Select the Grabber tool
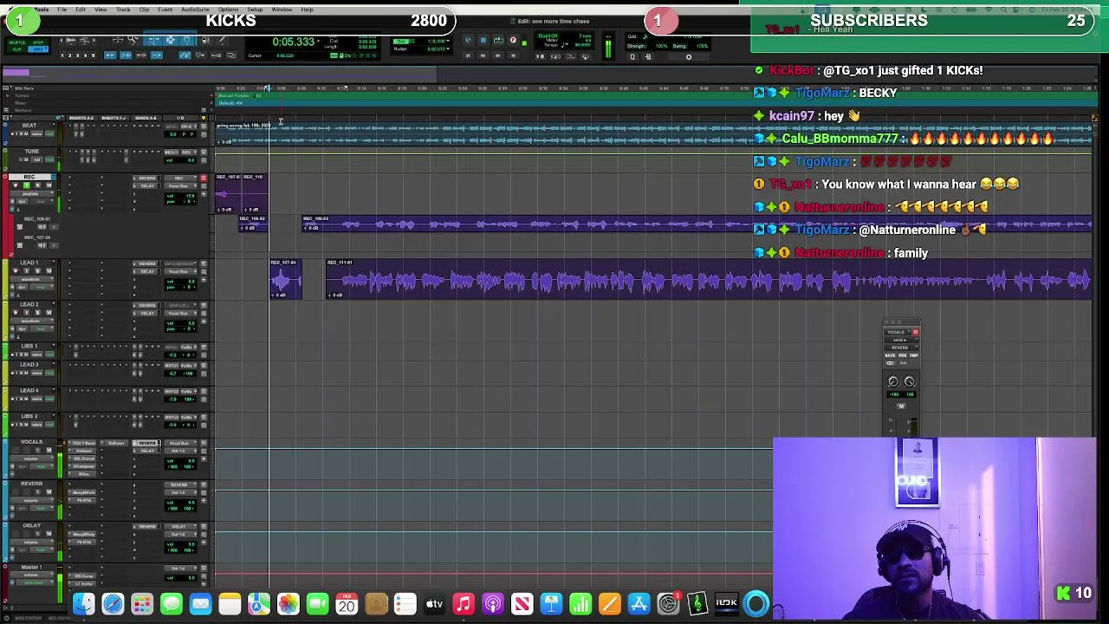Image resolution: width=1109 pixels, height=624 pixels. [x=187, y=40]
